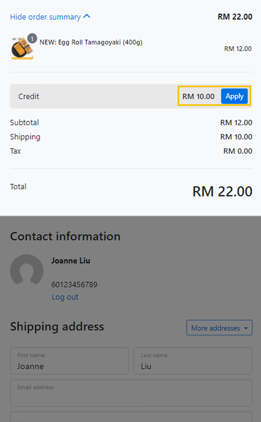Click the Hide order summary link
Screen dimensions: 261x422
(45, 17)
